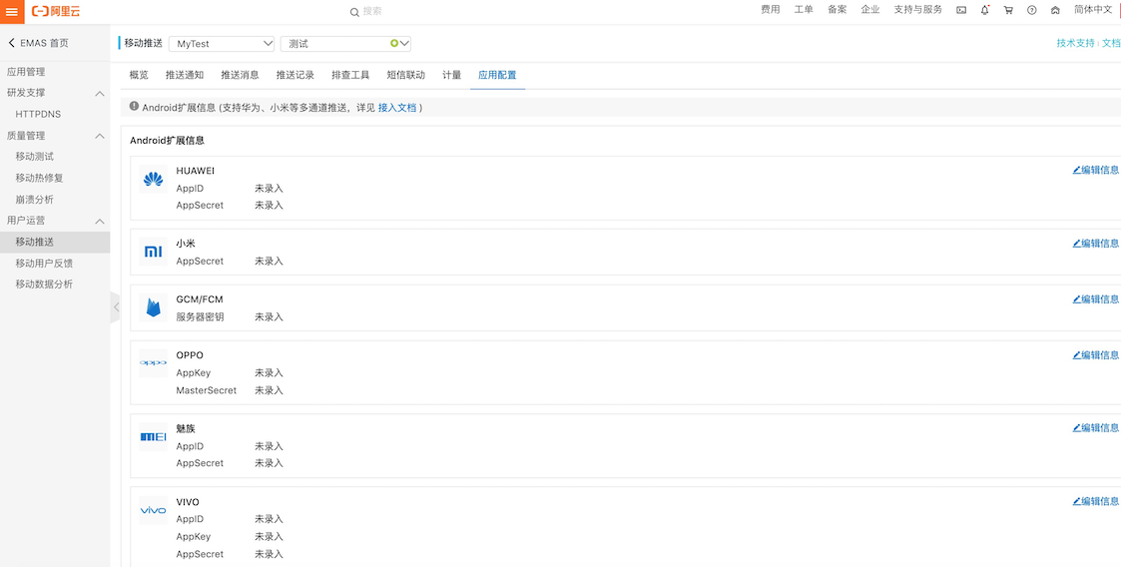Open the shopping cart icon
The height and width of the screenshot is (567, 1121).
point(1008,10)
